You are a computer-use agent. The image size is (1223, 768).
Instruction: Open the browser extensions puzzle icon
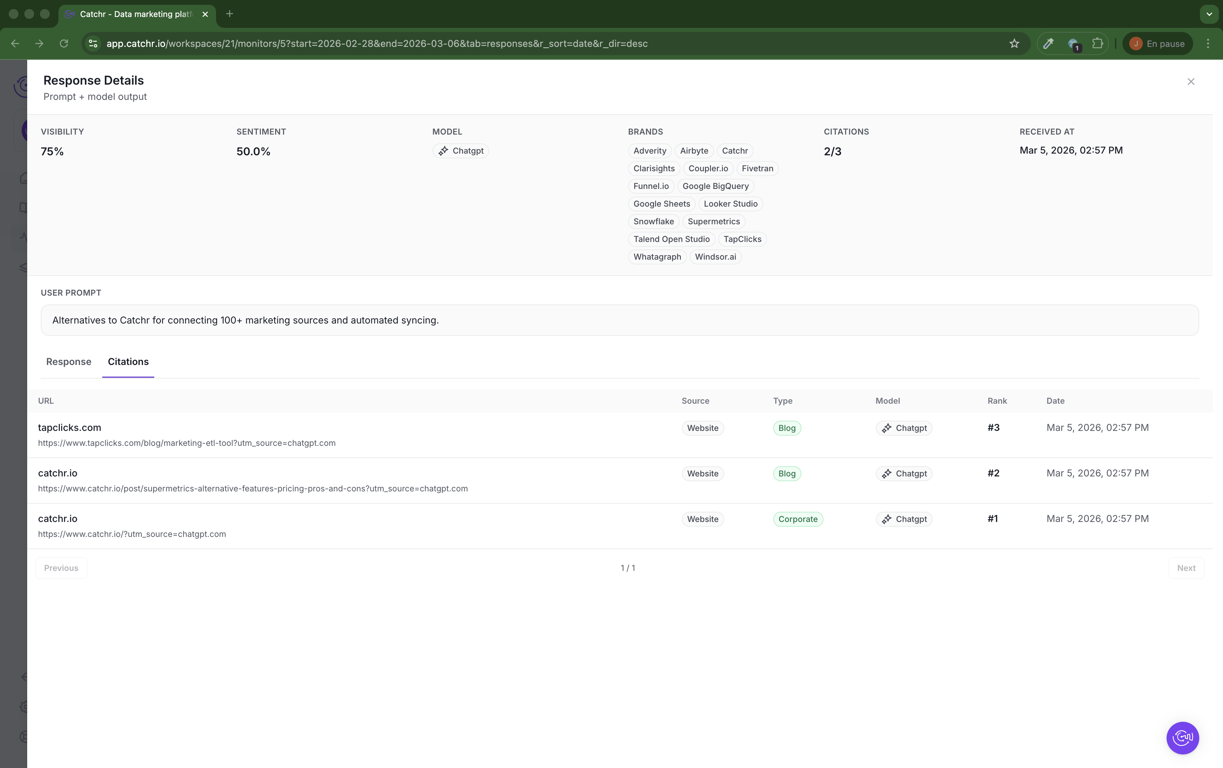click(1098, 44)
